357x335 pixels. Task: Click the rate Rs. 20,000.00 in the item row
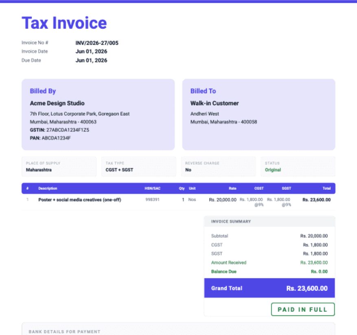[223, 200]
